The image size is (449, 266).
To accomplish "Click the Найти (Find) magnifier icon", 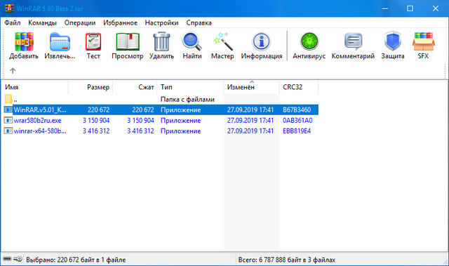I will 192,42.
